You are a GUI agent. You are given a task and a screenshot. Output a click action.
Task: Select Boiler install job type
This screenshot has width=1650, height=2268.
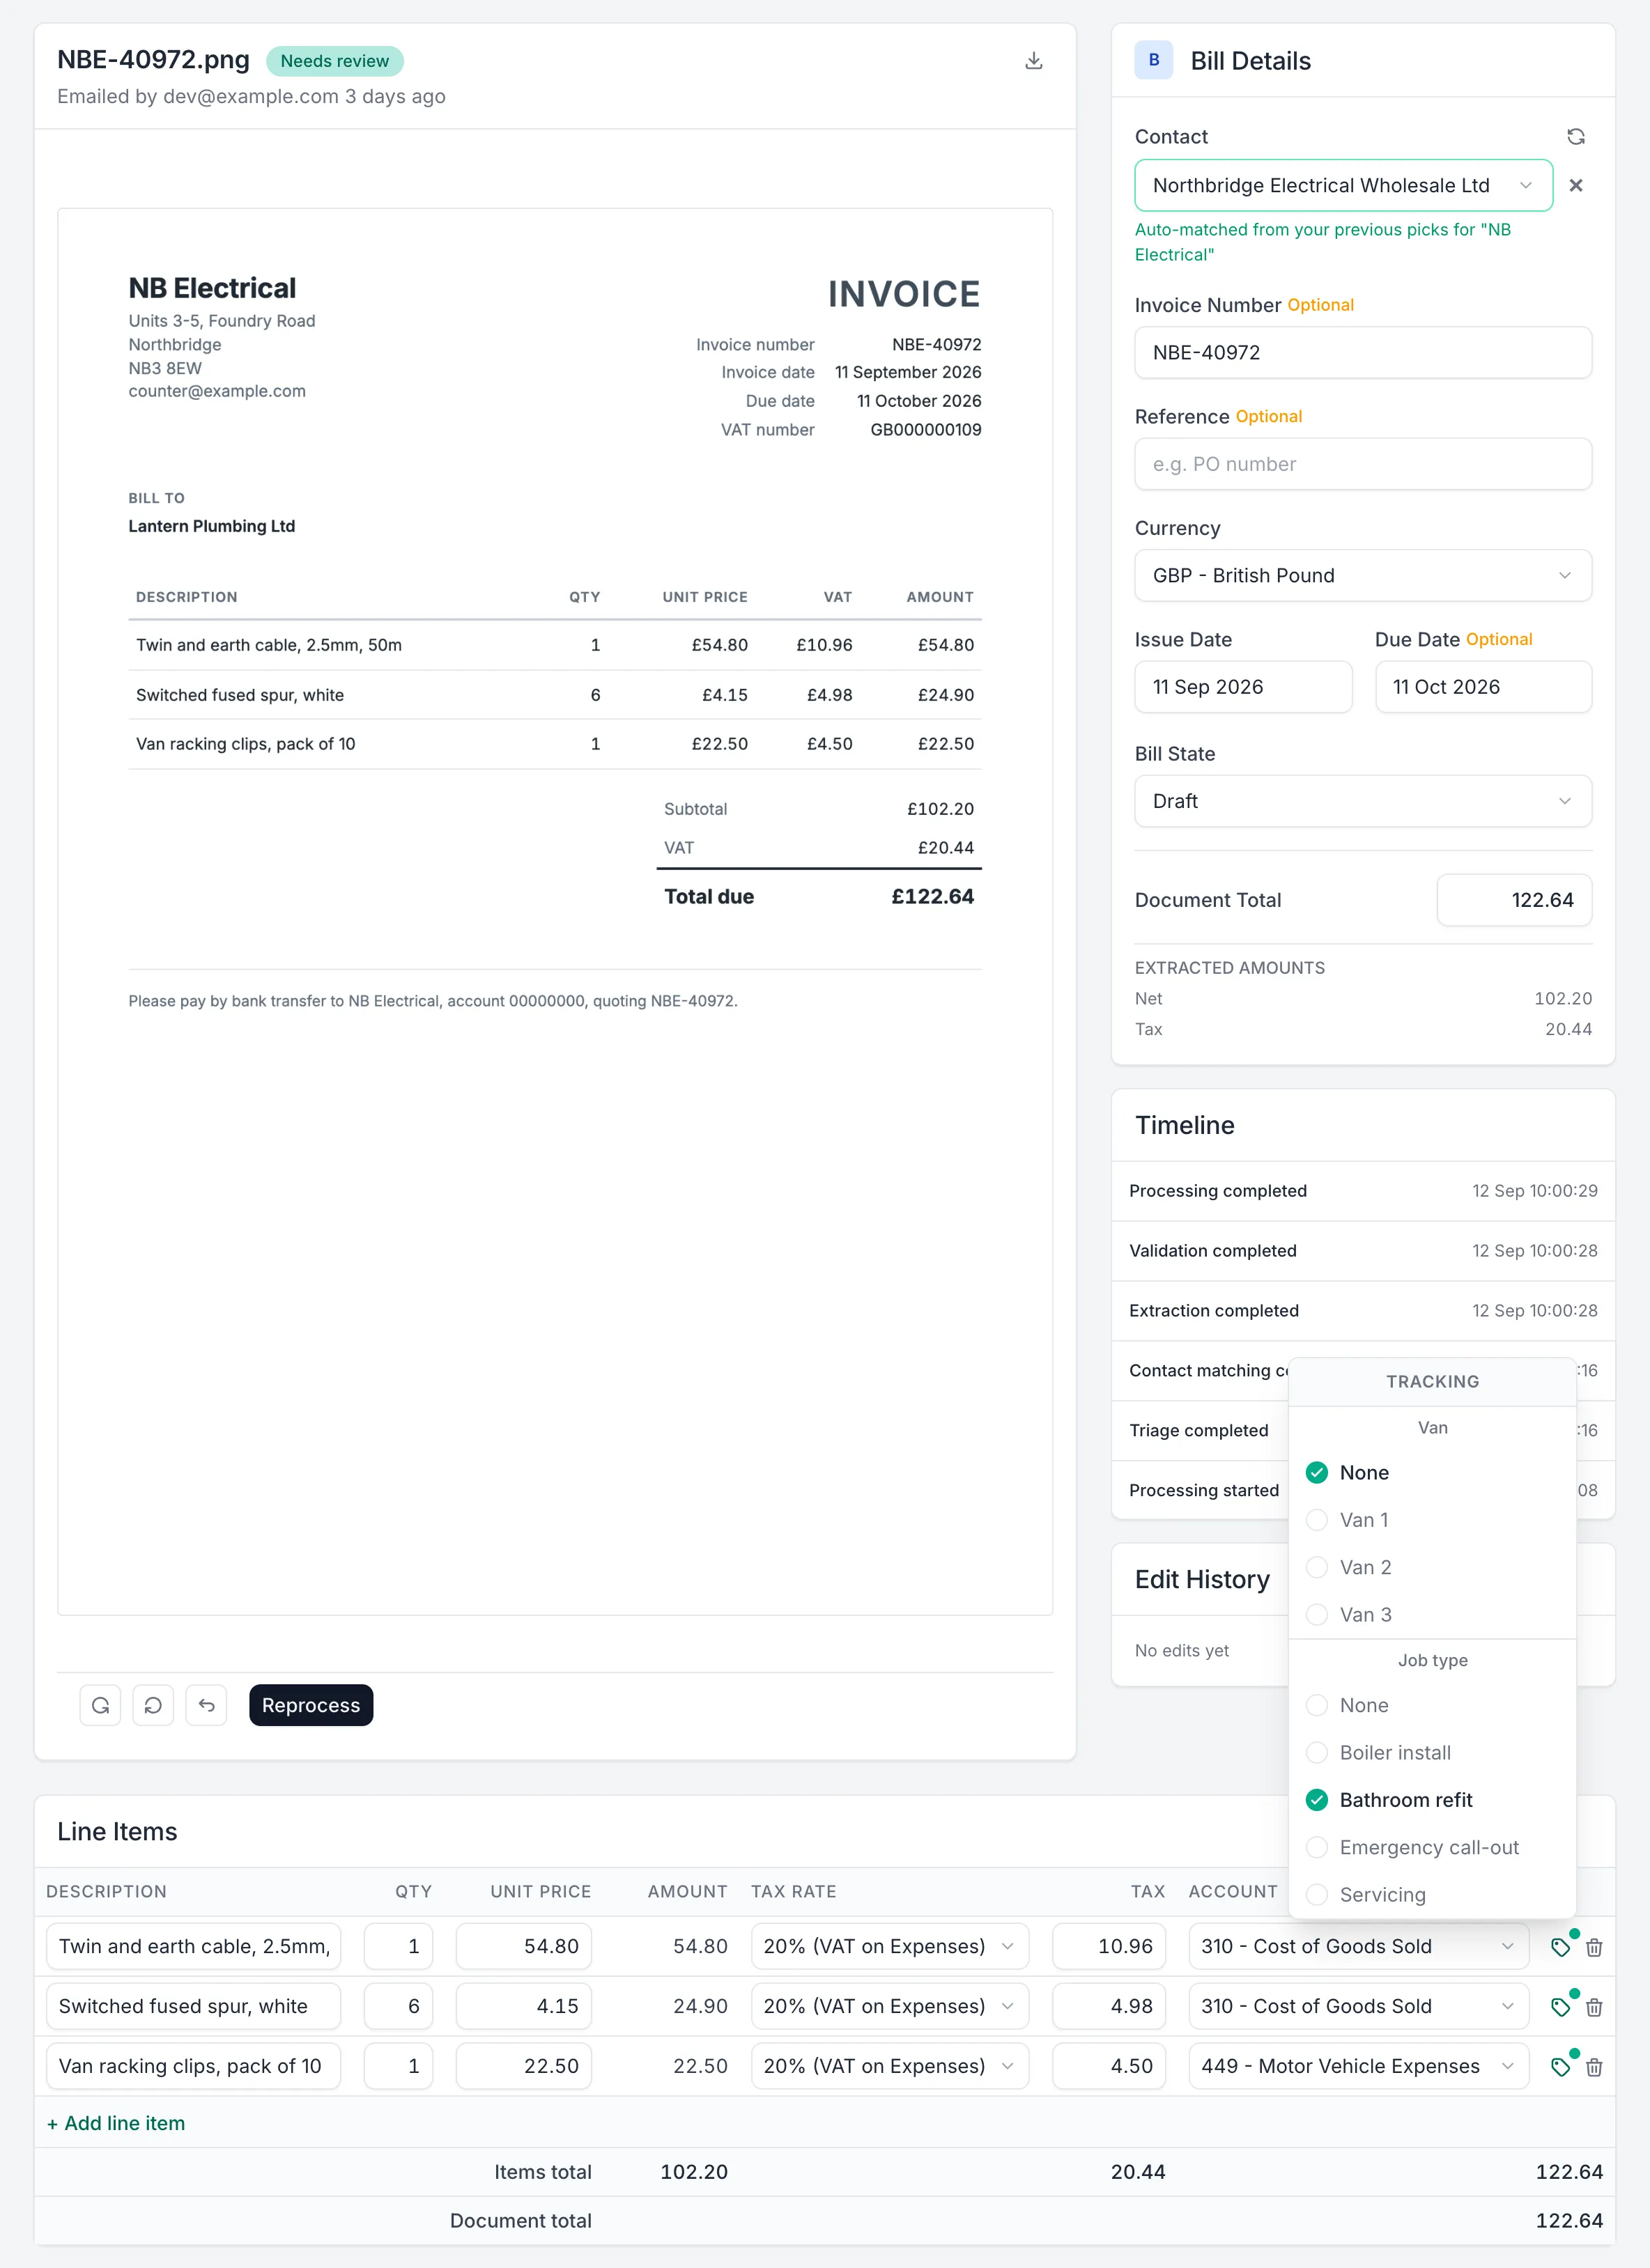pos(1432,1752)
